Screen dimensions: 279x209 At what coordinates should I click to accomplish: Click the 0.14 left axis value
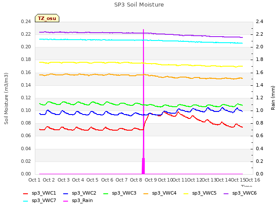(26, 85)
